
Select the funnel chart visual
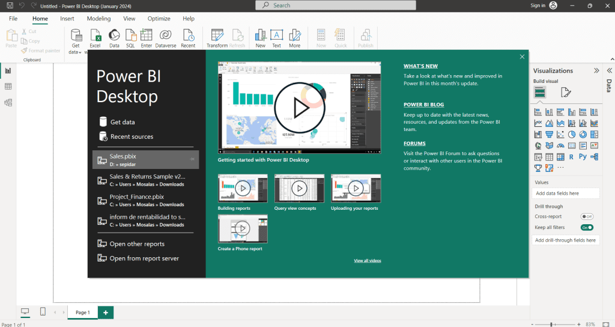click(x=549, y=135)
